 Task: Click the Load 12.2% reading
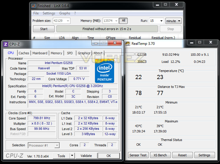click(x=171, y=62)
